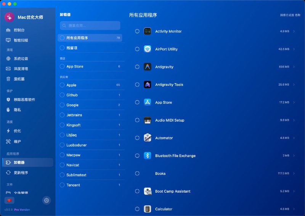
Task: Tick the Antigravity Tools selection circle
Action: click(x=137, y=85)
